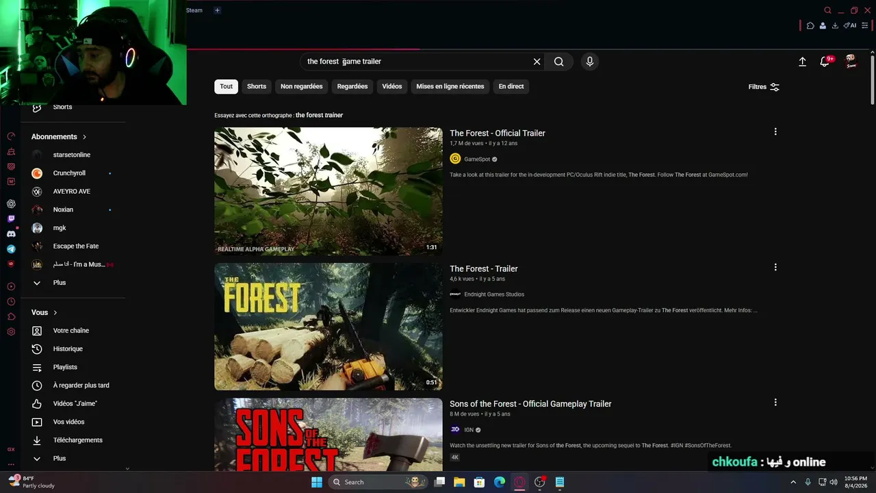The height and width of the screenshot is (493, 876).
Task: Visit the Endnight Games Studios channel
Action: point(494,294)
